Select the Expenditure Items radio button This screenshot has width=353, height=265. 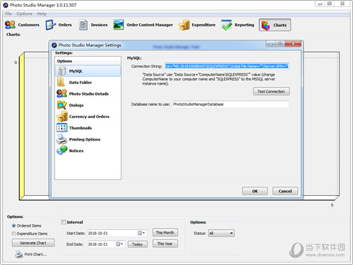(x=13, y=234)
